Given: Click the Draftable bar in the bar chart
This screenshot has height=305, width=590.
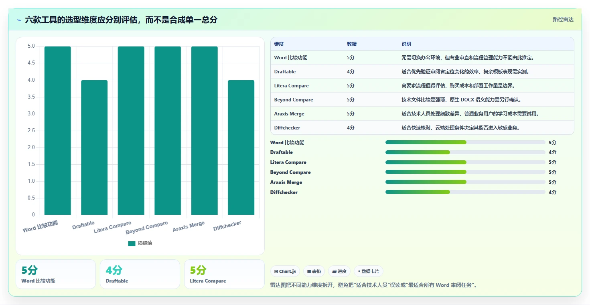Looking at the screenshot, I should (94, 147).
